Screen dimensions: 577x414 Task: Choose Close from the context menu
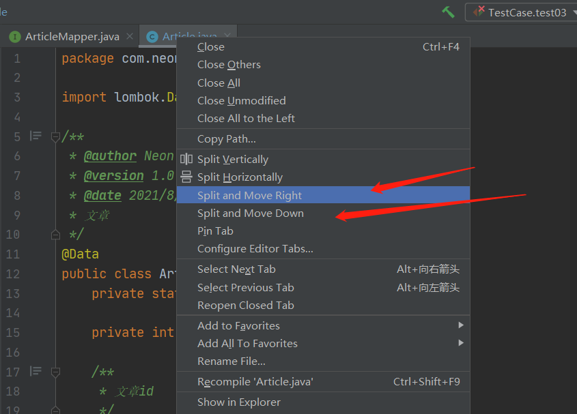point(323,47)
